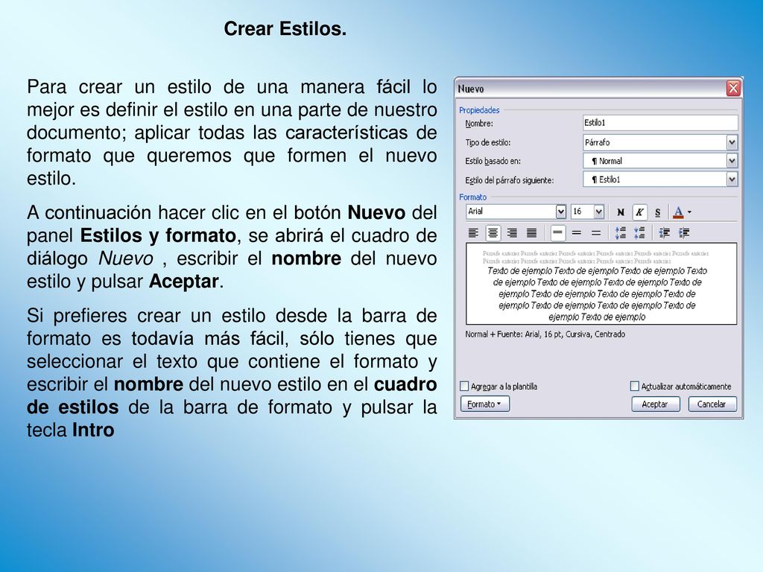
Task: Click the style preview sample text box
Action: tap(601, 284)
